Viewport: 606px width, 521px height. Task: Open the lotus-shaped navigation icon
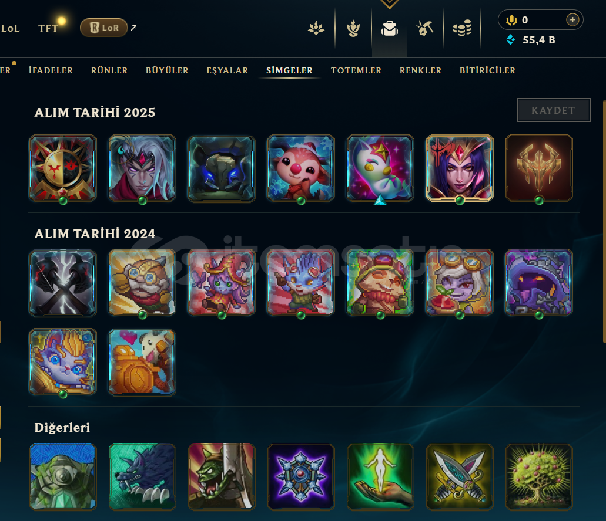pyautogui.click(x=316, y=28)
